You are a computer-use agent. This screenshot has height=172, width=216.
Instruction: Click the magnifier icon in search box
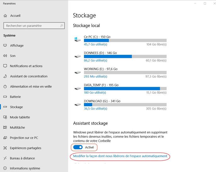(x=61, y=26)
